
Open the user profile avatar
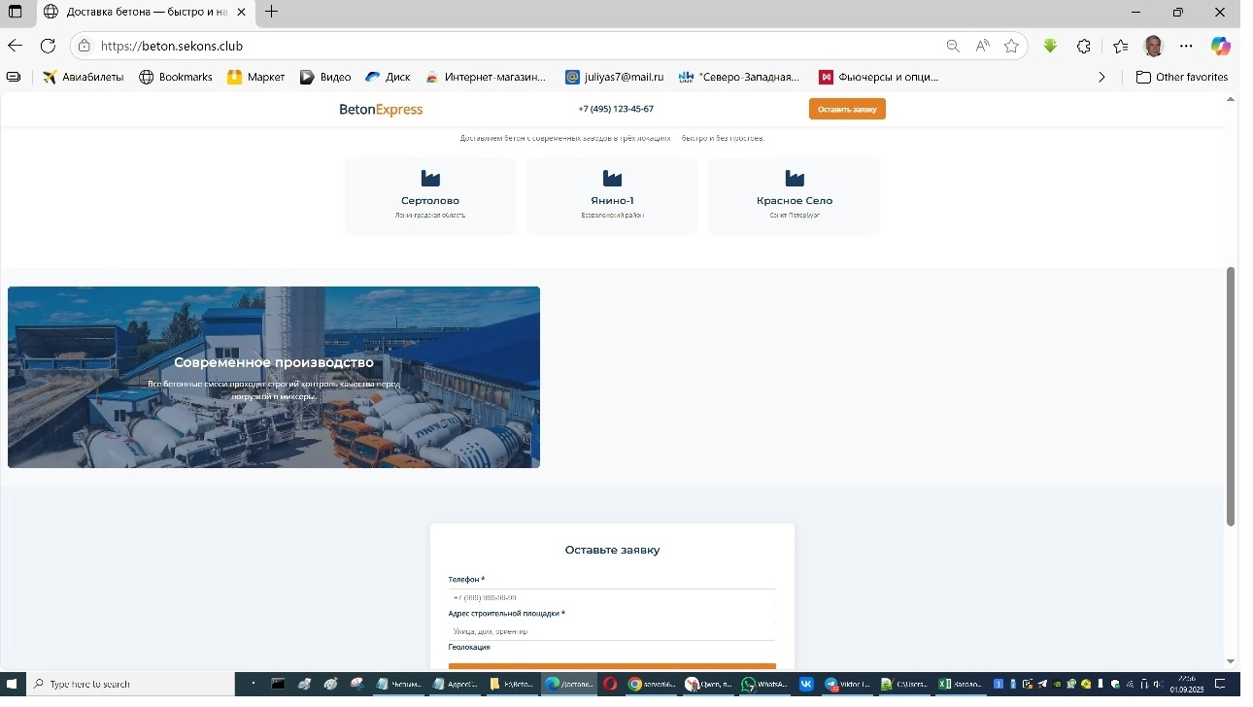pos(1153,46)
